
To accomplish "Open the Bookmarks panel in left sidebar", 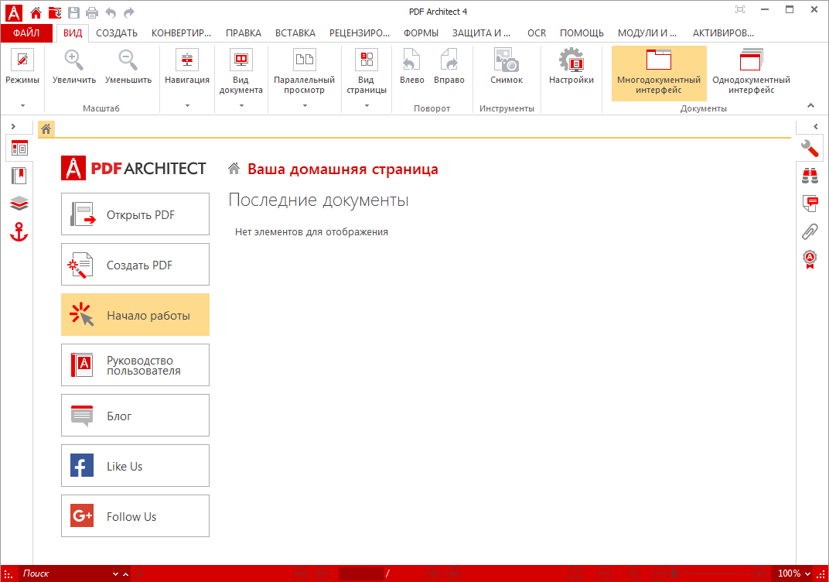I will tap(19, 176).
